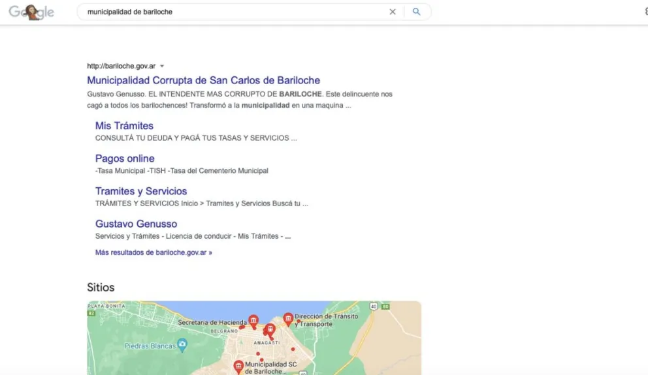
Task: Click Más resultados de bariloche.gov.ar link
Action: click(154, 252)
